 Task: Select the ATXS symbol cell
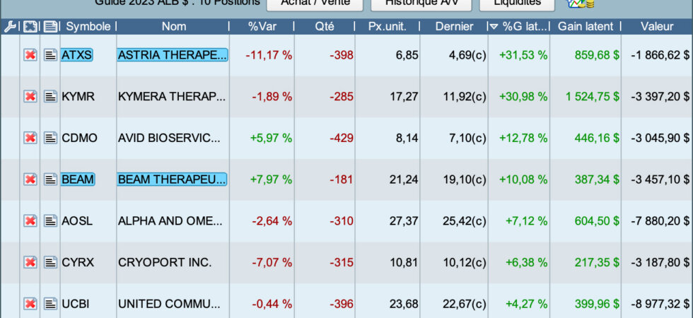(77, 55)
